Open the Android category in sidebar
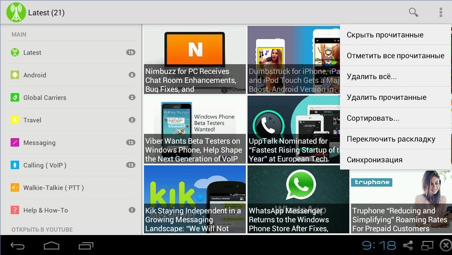The height and width of the screenshot is (255, 452). 72,75
